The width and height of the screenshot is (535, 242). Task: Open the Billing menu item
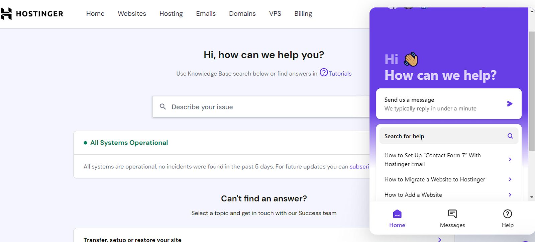point(303,14)
